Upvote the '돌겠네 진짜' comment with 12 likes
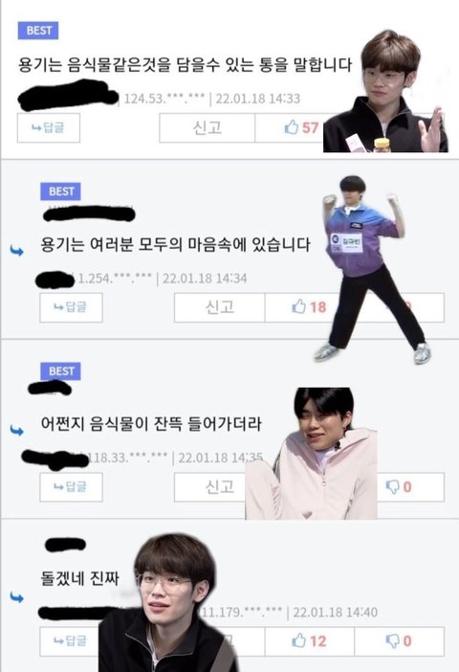Viewport: 459px width, 672px height. pyautogui.click(x=310, y=641)
